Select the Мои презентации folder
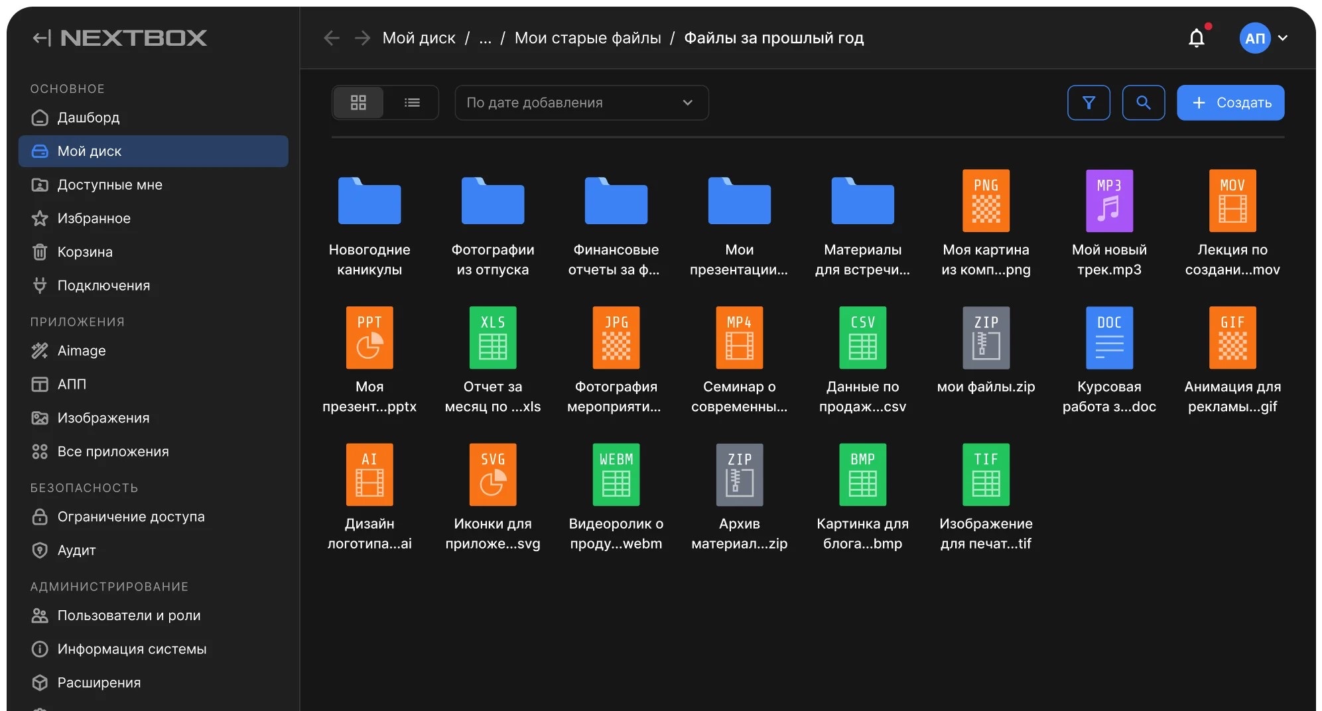The image size is (1322, 711). [x=739, y=226]
